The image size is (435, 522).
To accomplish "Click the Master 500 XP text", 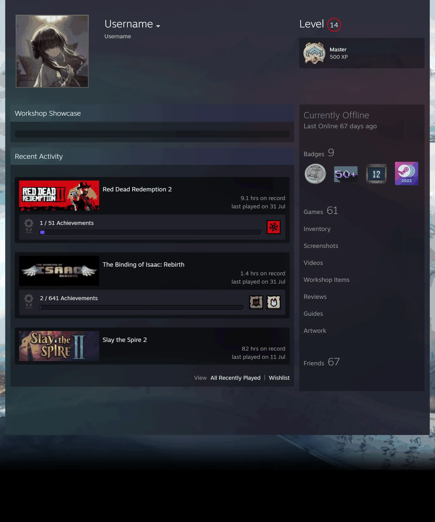I will [x=339, y=53].
